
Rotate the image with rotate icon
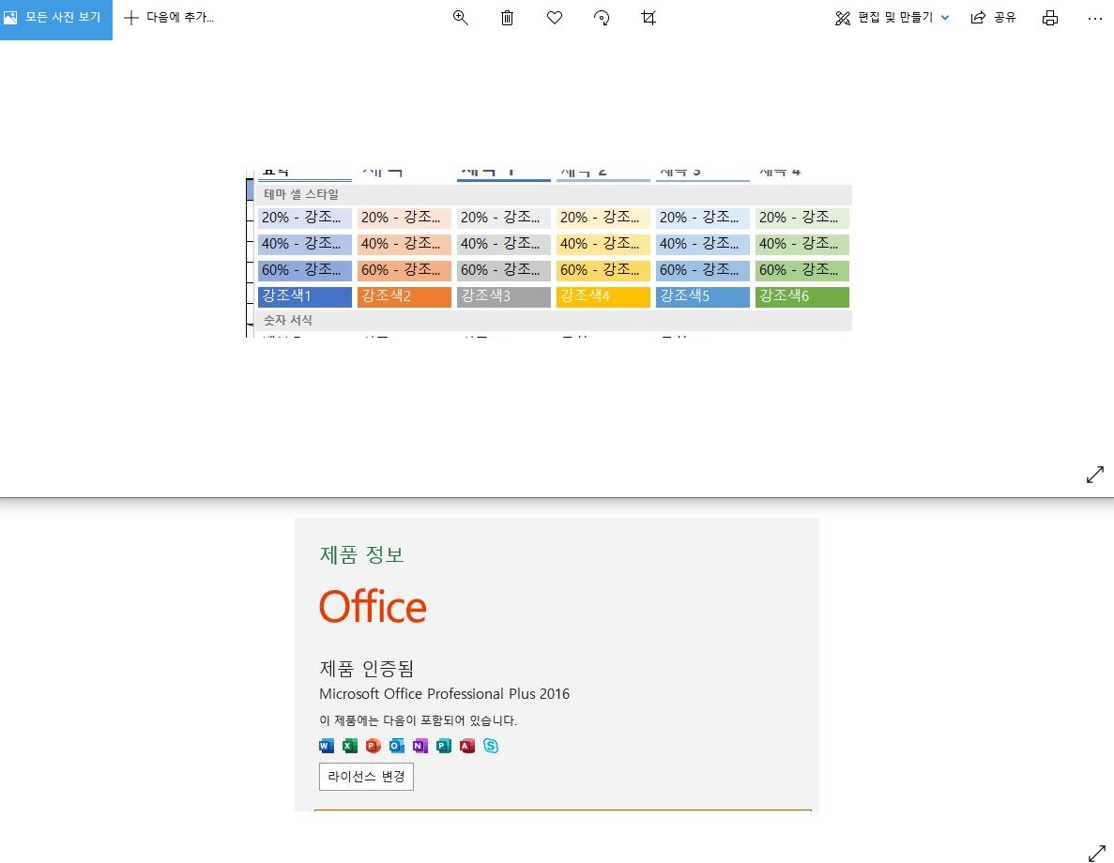603,18
